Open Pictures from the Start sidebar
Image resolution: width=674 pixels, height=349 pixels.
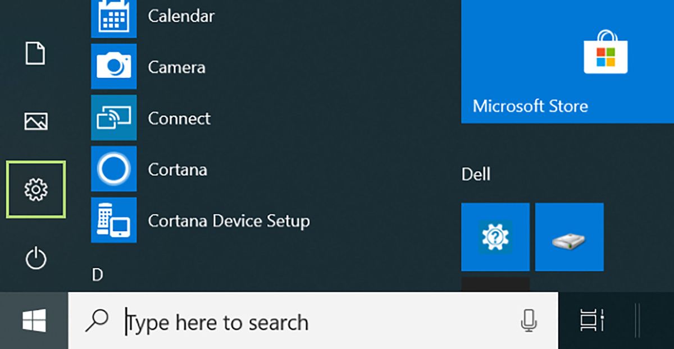tap(35, 121)
